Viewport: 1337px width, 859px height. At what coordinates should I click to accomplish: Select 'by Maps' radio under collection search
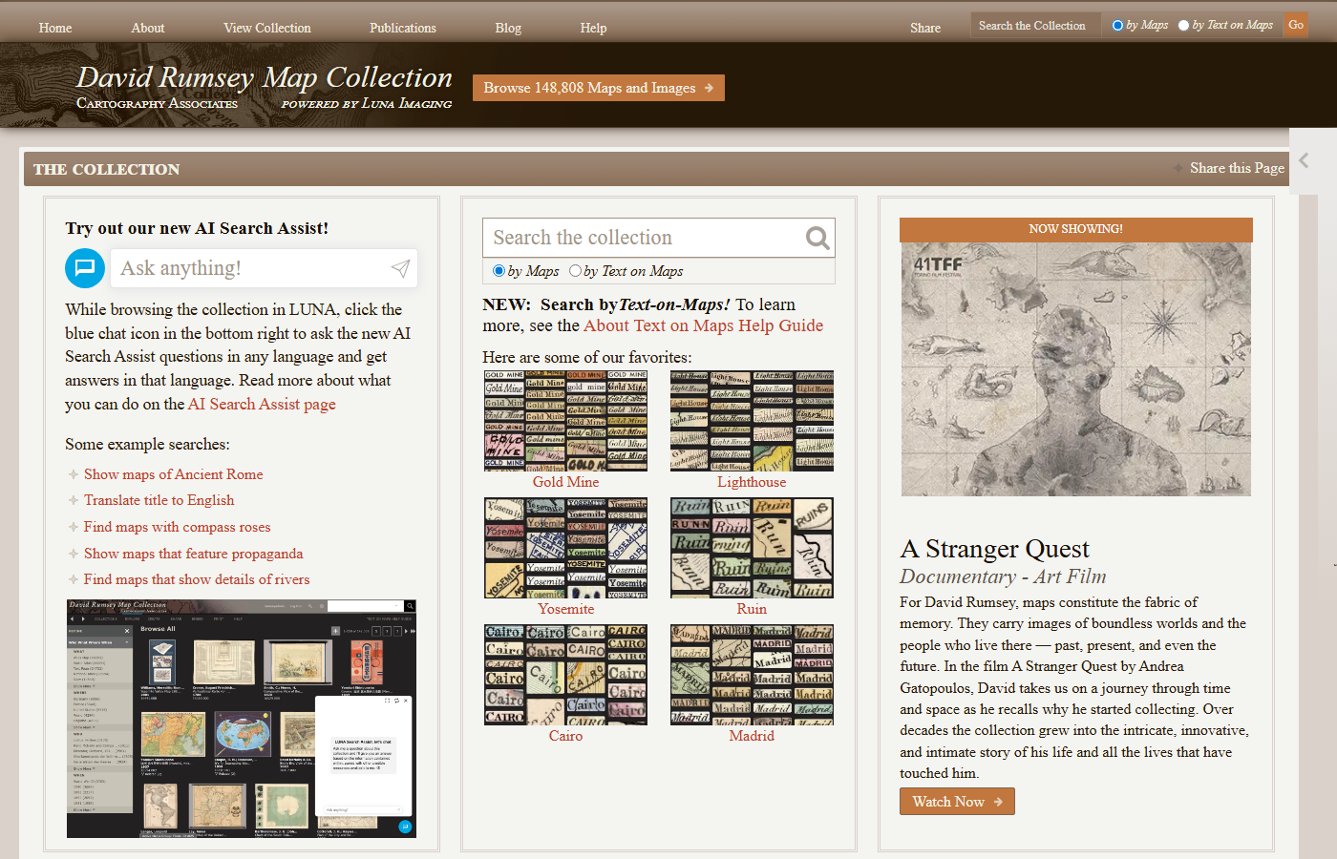tap(499, 271)
